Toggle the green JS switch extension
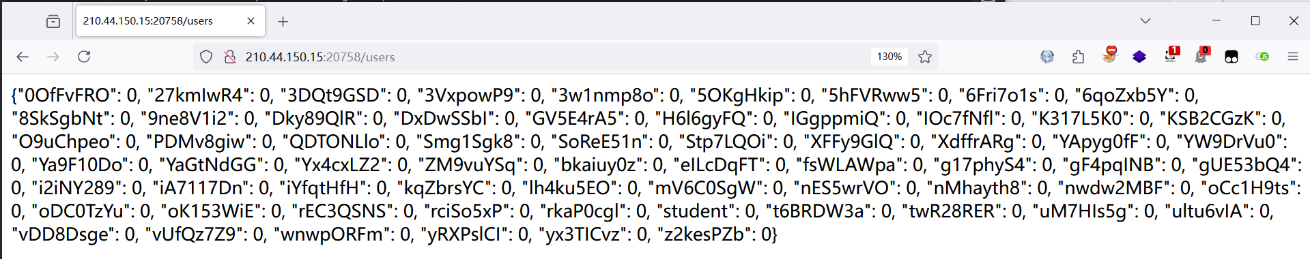The height and width of the screenshot is (259, 1310). click(x=1262, y=57)
